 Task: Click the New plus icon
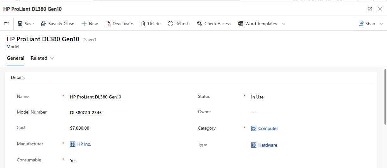(84, 24)
